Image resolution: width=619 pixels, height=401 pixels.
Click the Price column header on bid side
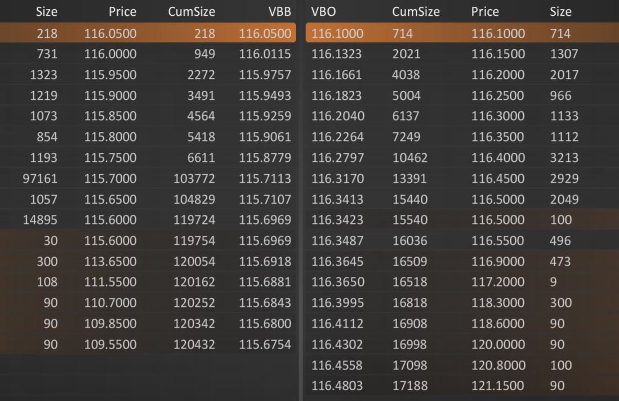[122, 11]
